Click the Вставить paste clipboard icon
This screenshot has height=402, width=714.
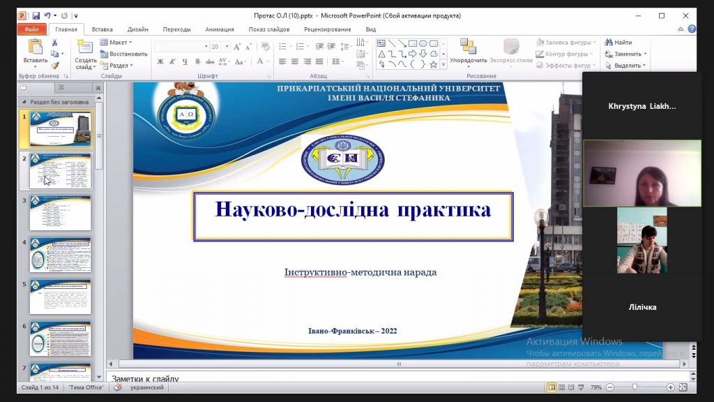[x=35, y=47]
